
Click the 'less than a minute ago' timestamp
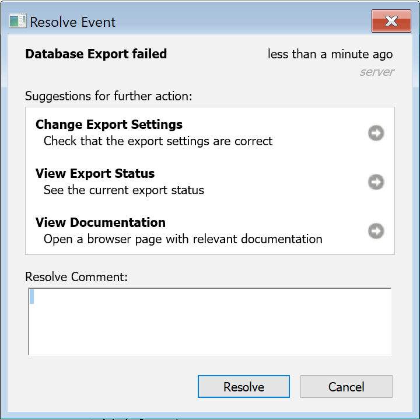pyautogui.click(x=330, y=54)
